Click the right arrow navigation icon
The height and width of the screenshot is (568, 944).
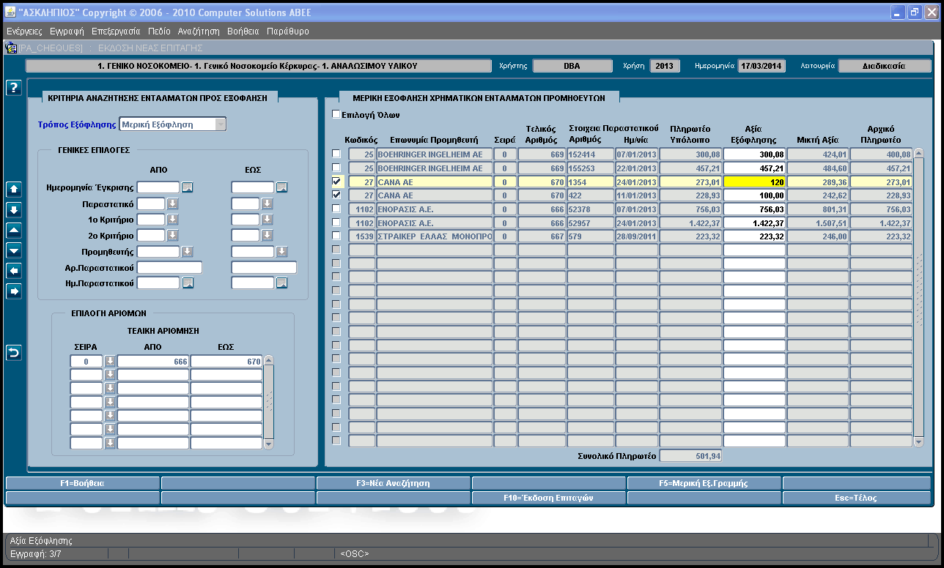coord(13,291)
